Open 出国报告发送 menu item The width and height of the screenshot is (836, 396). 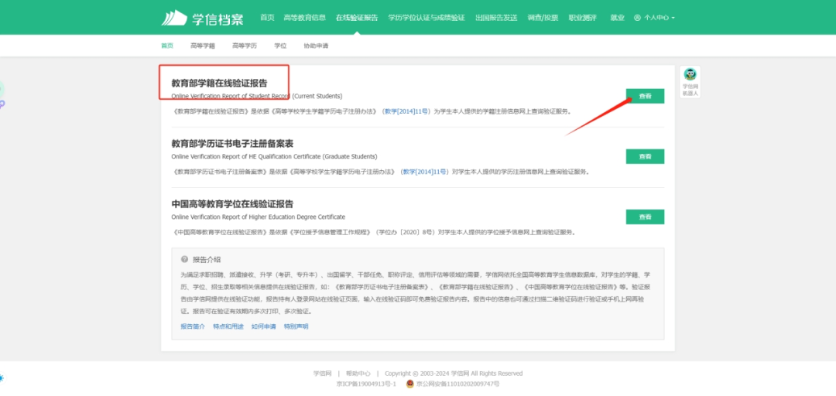tap(496, 18)
